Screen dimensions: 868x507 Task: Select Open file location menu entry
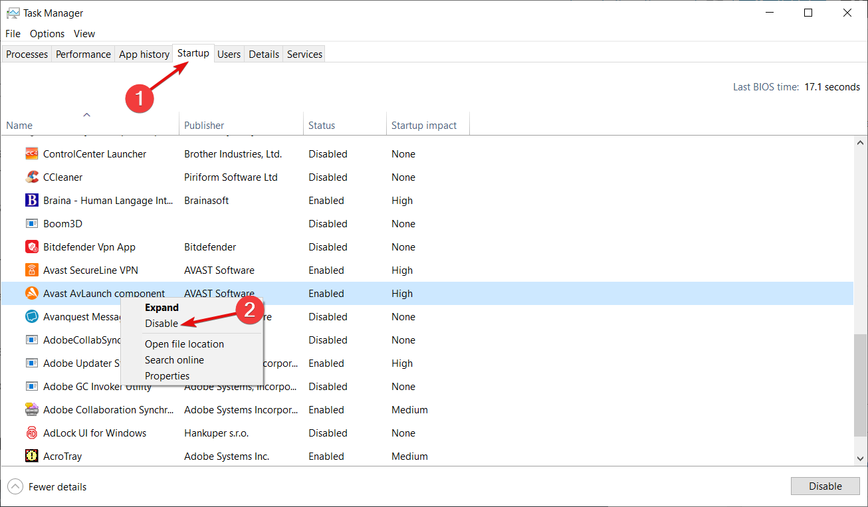click(184, 344)
